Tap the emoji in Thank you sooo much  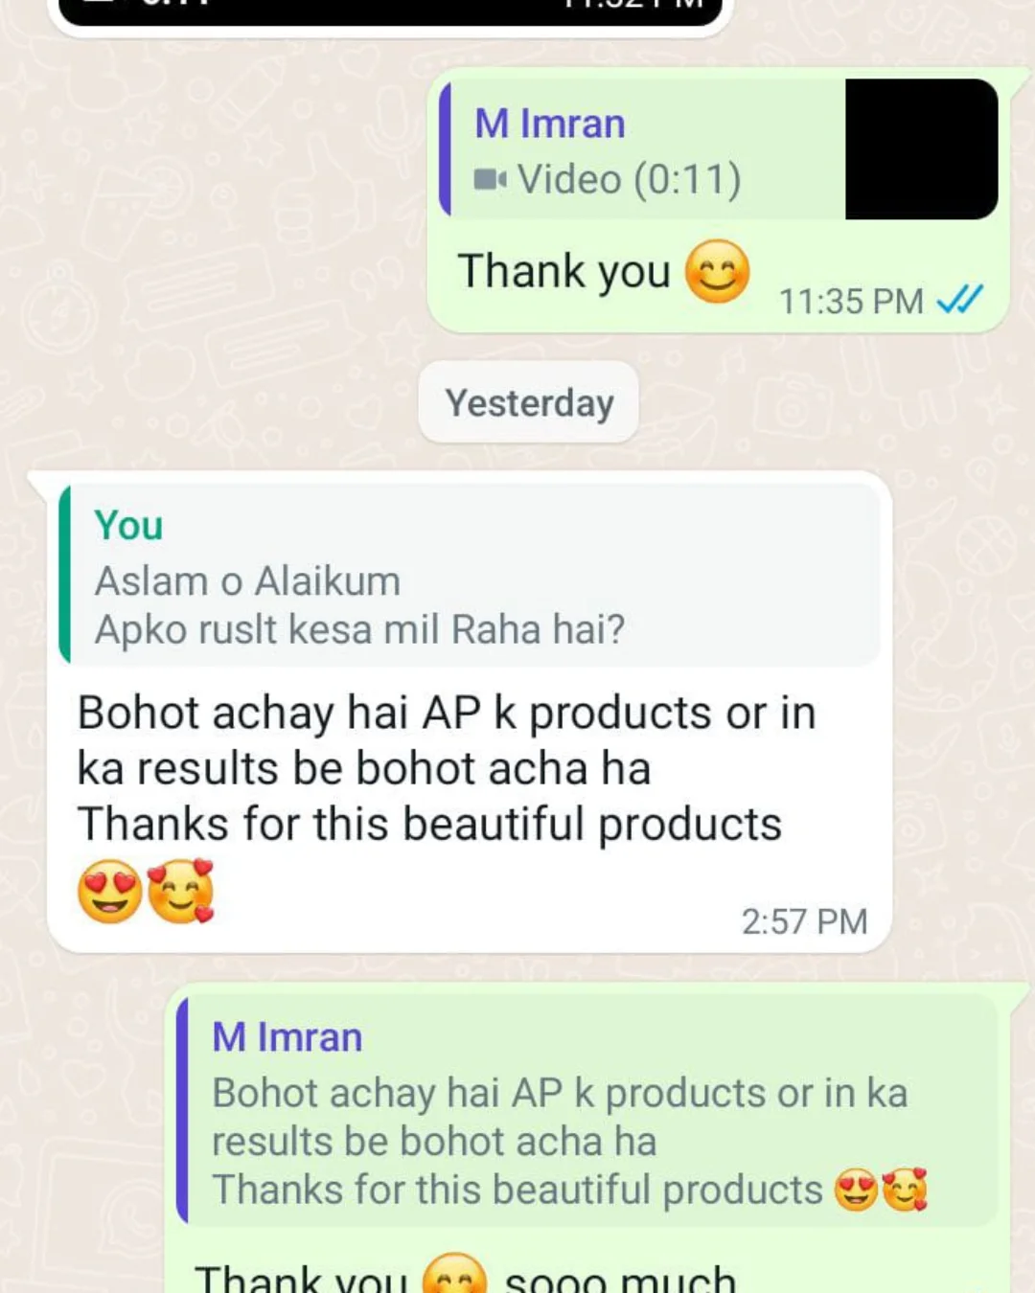(x=455, y=1274)
